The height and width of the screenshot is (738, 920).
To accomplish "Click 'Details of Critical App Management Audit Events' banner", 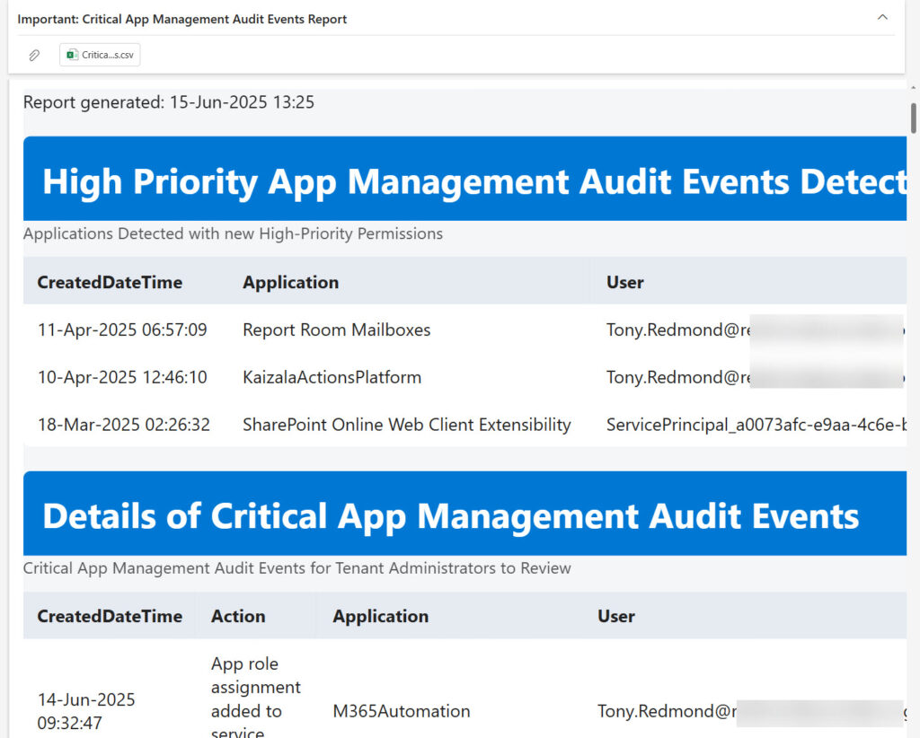I will click(464, 514).
